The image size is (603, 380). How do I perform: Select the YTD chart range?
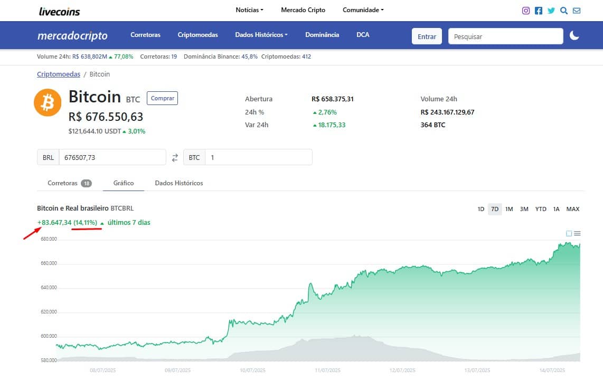(541, 209)
